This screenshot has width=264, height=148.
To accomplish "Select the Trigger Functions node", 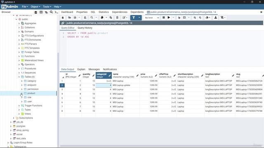I will pyautogui.click(x=33, y=106).
